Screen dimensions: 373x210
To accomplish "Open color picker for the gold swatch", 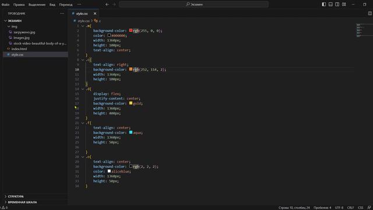I will 131,103.
